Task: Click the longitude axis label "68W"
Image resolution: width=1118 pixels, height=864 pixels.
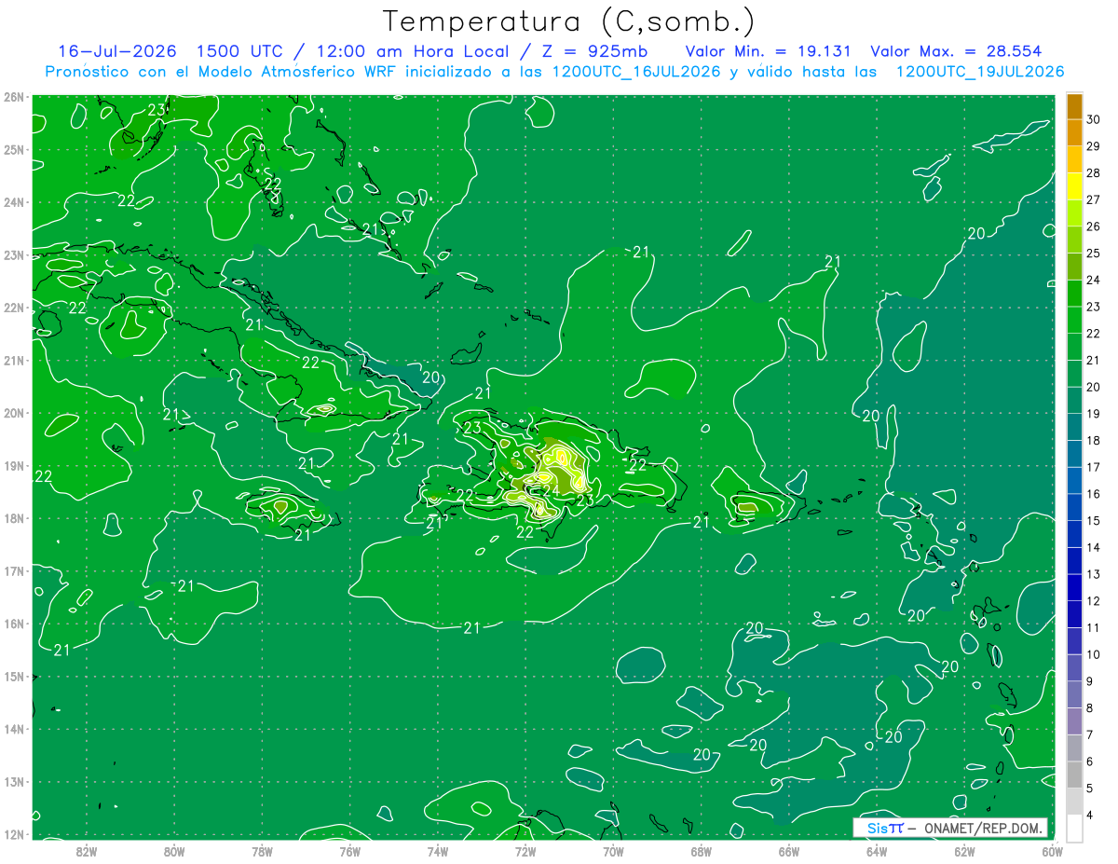Action: click(702, 851)
